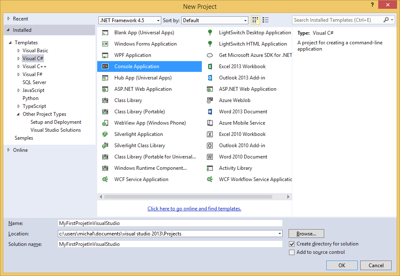400x276 pixels.
Task: Click the Browse button
Action: tap(306, 233)
